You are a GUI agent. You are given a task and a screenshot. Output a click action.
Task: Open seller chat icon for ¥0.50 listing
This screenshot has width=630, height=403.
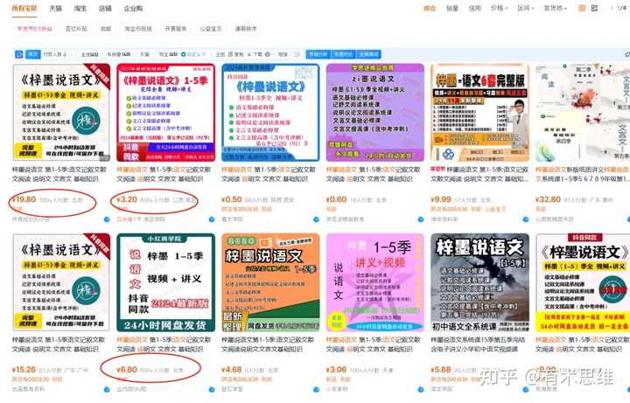(316, 219)
